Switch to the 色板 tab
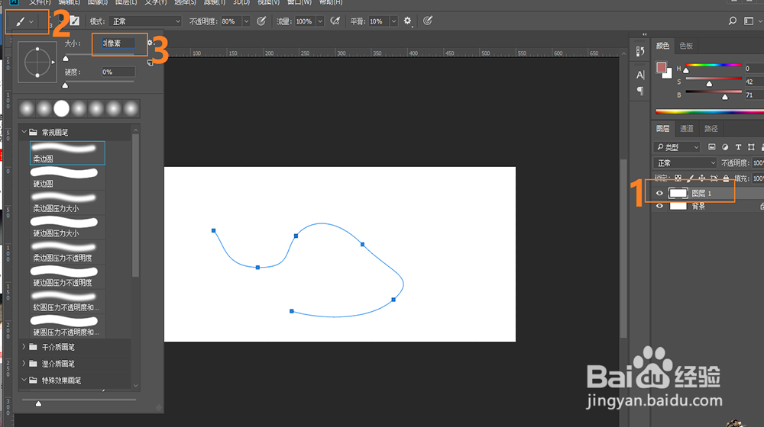The height and width of the screenshot is (427, 764). click(x=686, y=46)
